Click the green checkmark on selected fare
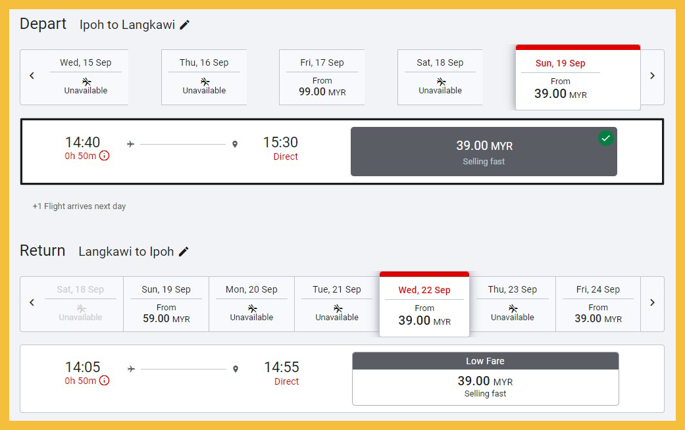Screen dimensions: 685x430 click(605, 138)
